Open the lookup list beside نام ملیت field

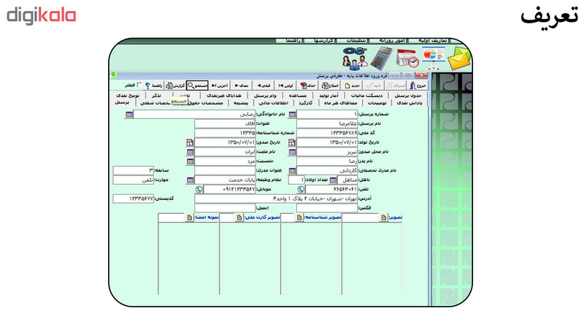click(191, 152)
